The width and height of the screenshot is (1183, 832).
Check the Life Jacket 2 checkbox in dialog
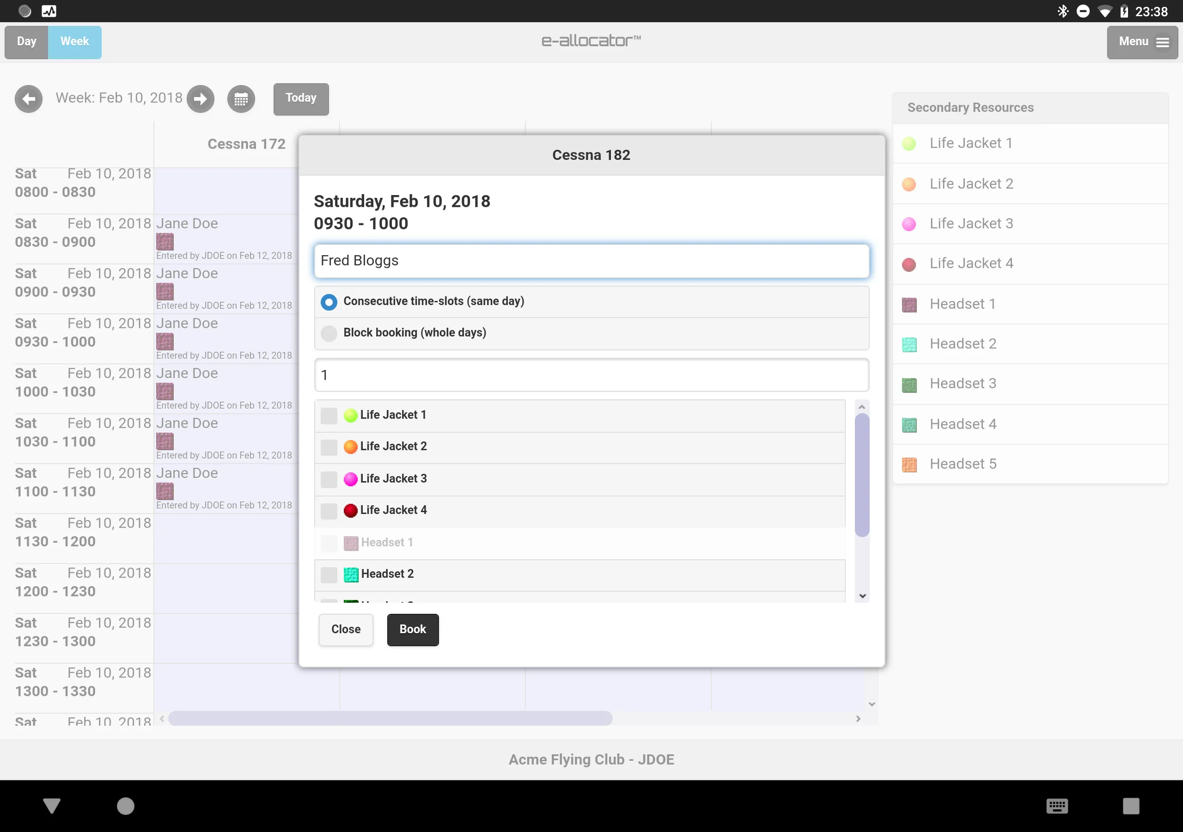(x=329, y=447)
